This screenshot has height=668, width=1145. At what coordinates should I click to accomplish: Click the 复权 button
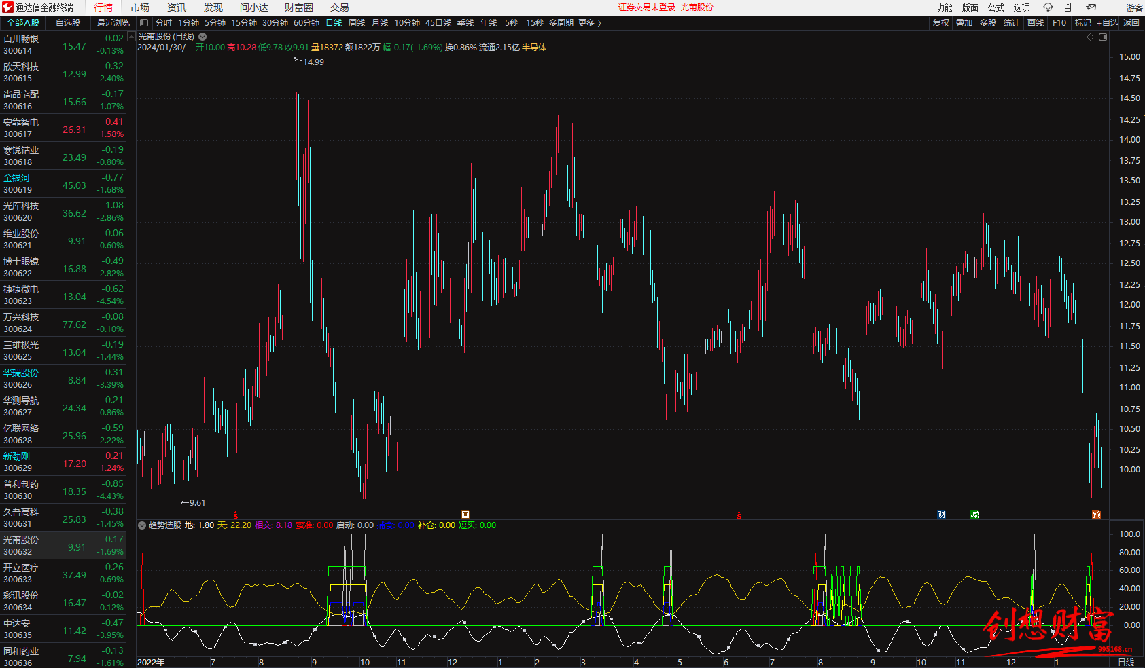pos(940,23)
